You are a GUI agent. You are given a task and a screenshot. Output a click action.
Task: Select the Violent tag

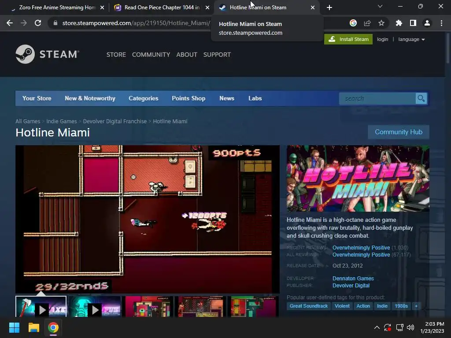(342, 306)
